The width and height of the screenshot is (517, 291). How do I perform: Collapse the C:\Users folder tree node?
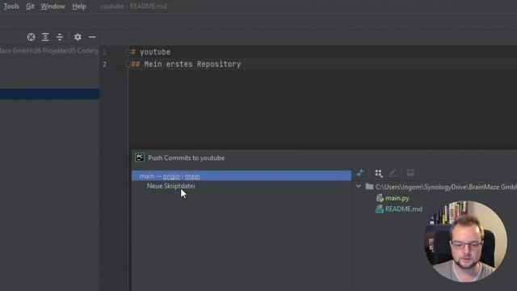tap(358, 187)
